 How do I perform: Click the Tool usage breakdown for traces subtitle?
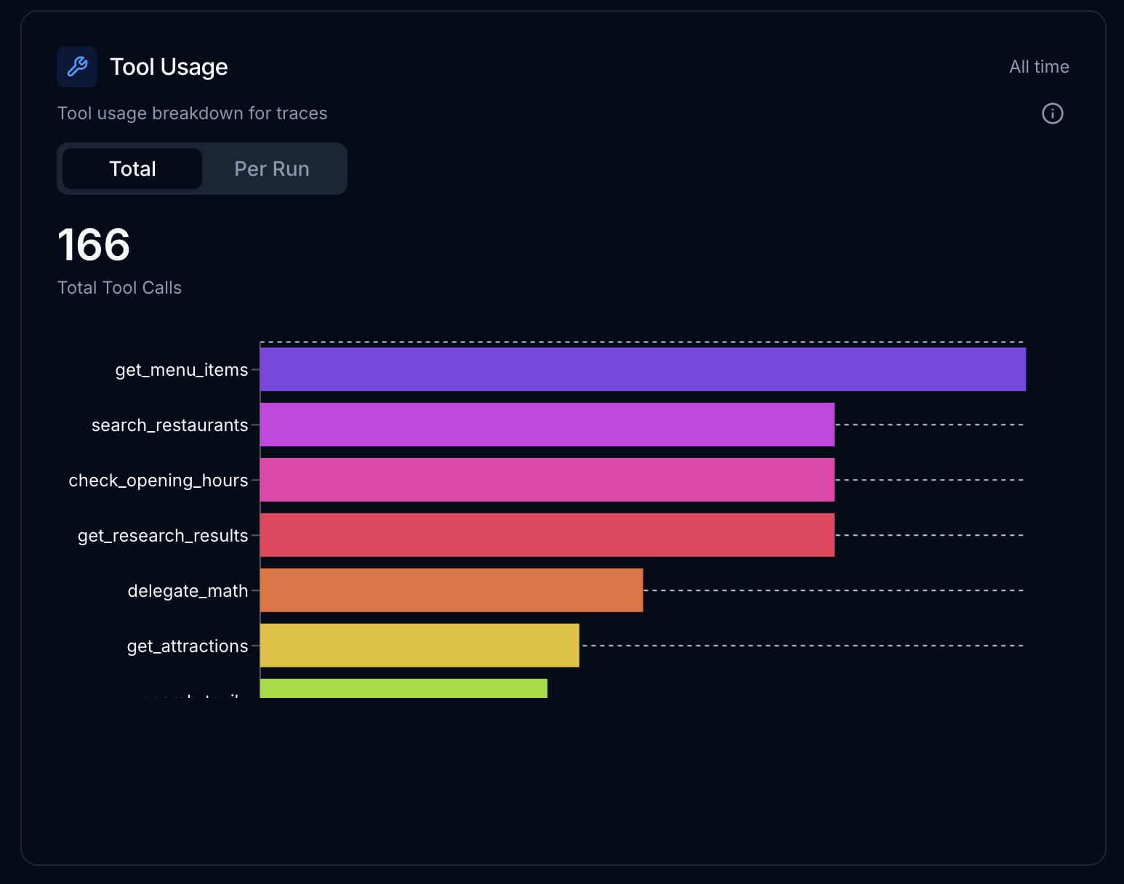click(192, 113)
